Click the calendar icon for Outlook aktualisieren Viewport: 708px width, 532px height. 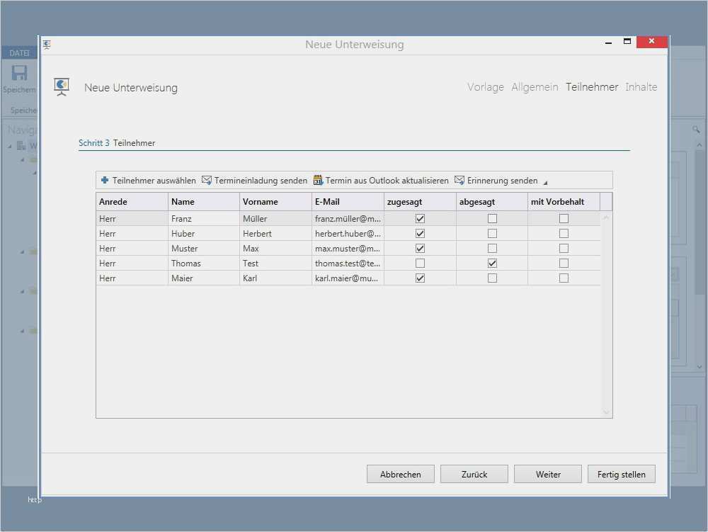click(318, 181)
